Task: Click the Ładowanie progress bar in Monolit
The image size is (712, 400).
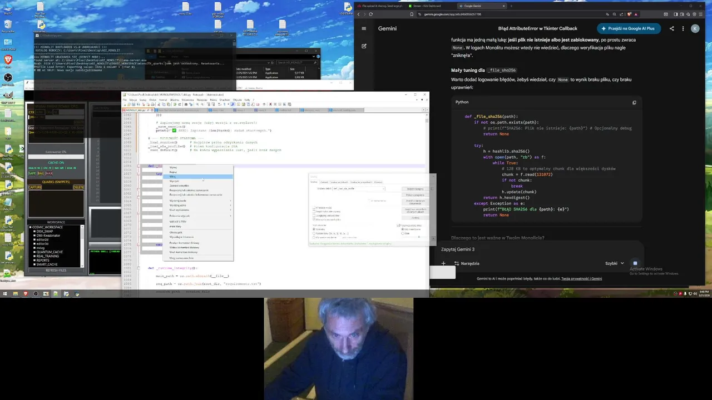Action: pyautogui.click(x=56, y=157)
